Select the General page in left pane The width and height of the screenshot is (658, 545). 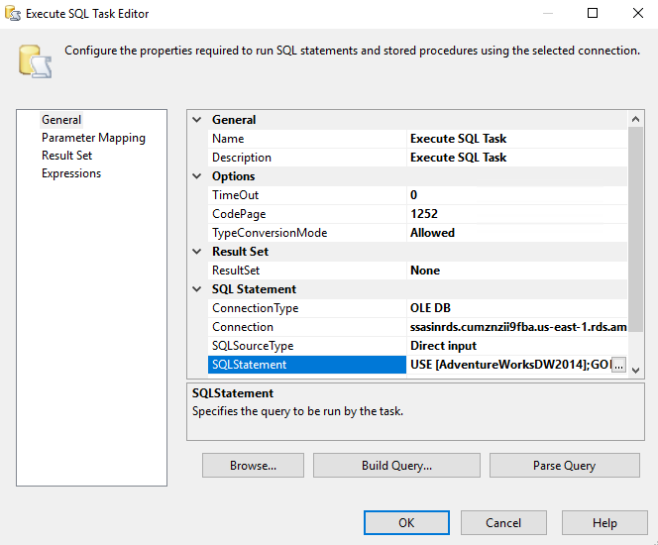[61, 120]
